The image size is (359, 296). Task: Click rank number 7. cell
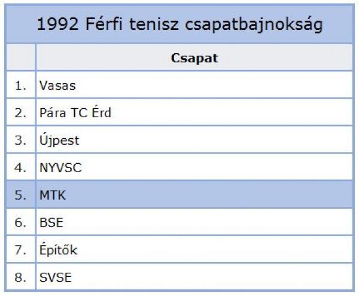[21, 249]
